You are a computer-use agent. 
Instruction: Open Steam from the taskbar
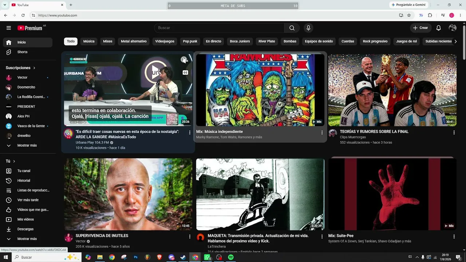pos(183,257)
